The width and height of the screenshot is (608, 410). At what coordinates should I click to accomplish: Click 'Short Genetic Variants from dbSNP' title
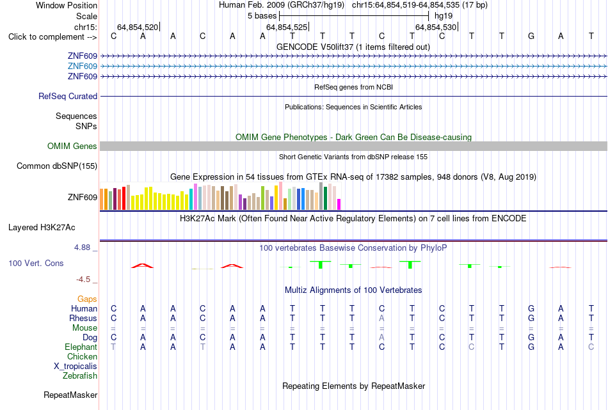coord(353,157)
